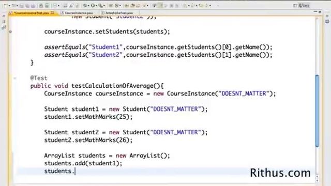Image resolution: width=331 pixels, height=186 pixels.
Task: Click the second icon in the left minimized-view bar
Action: [4, 22]
